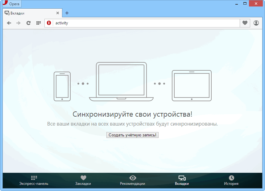Reload the current page
The image size is (265, 191).
coord(28,23)
